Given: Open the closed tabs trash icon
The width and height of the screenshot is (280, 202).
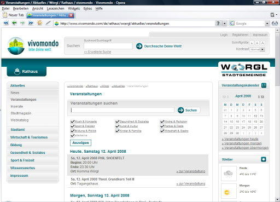Looking at the screenshot, I should (x=272, y=15).
